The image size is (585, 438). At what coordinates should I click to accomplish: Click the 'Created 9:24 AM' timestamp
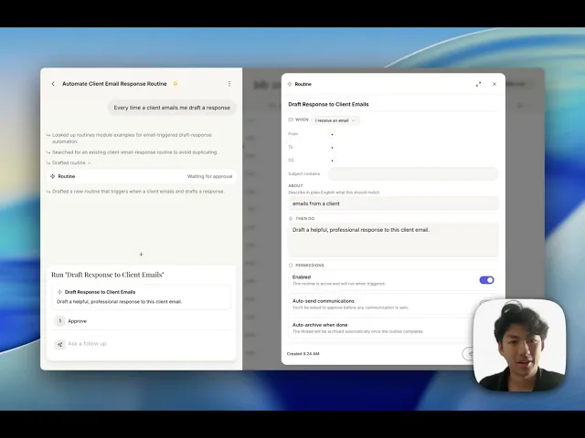point(303,354)
